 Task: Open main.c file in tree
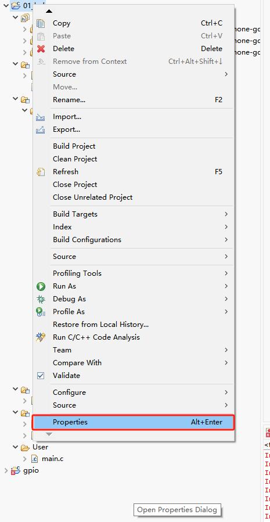[x=52, y=459]
